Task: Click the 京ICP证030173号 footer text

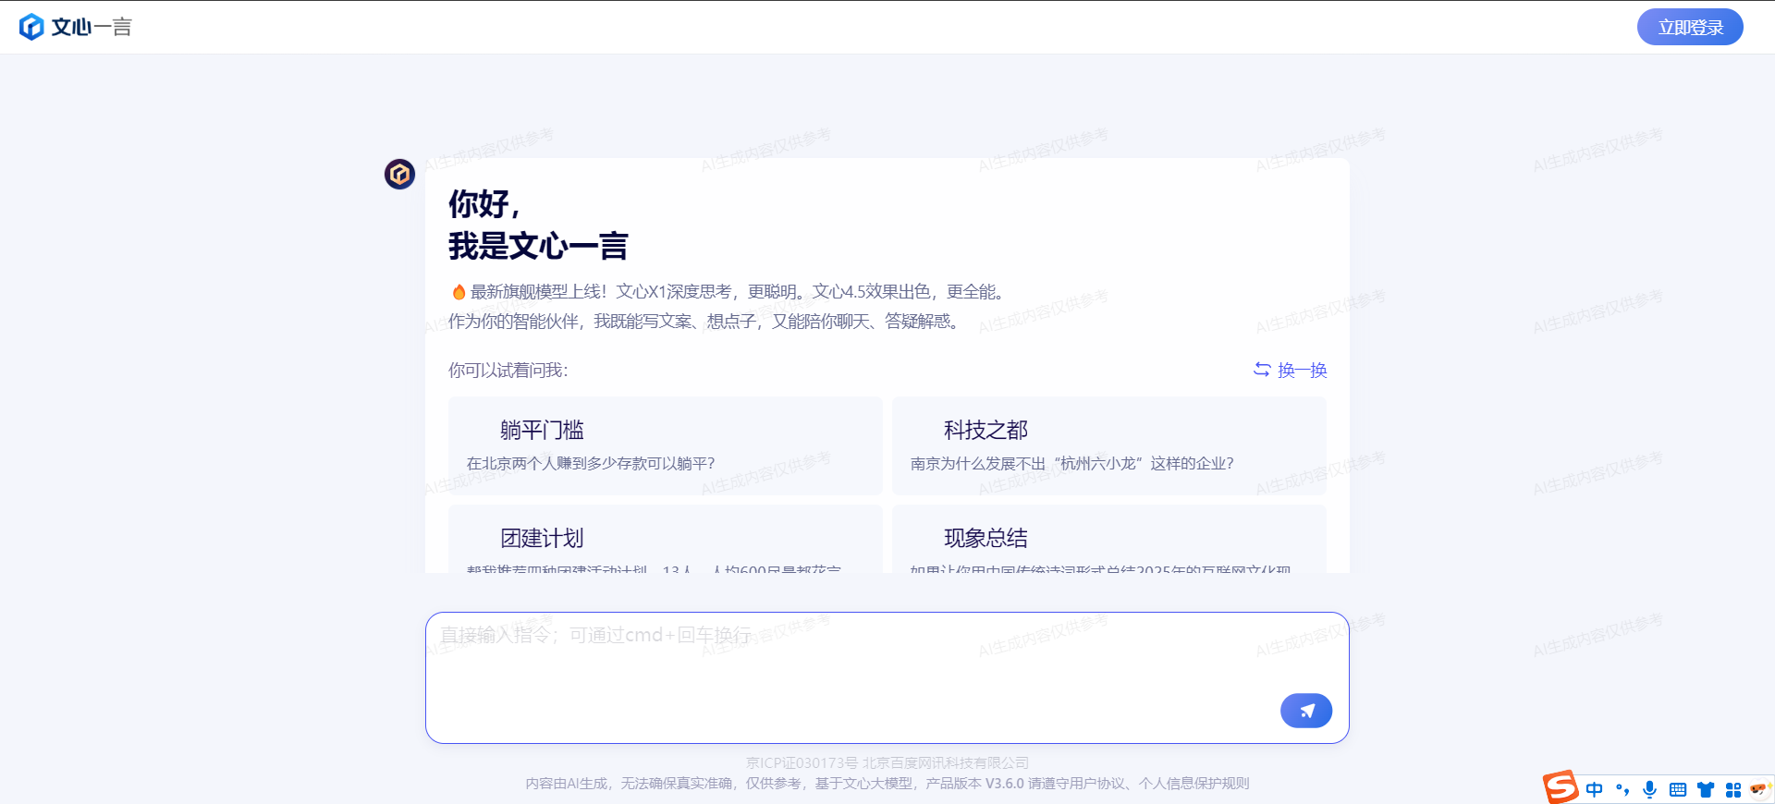Action: point(802,762)
